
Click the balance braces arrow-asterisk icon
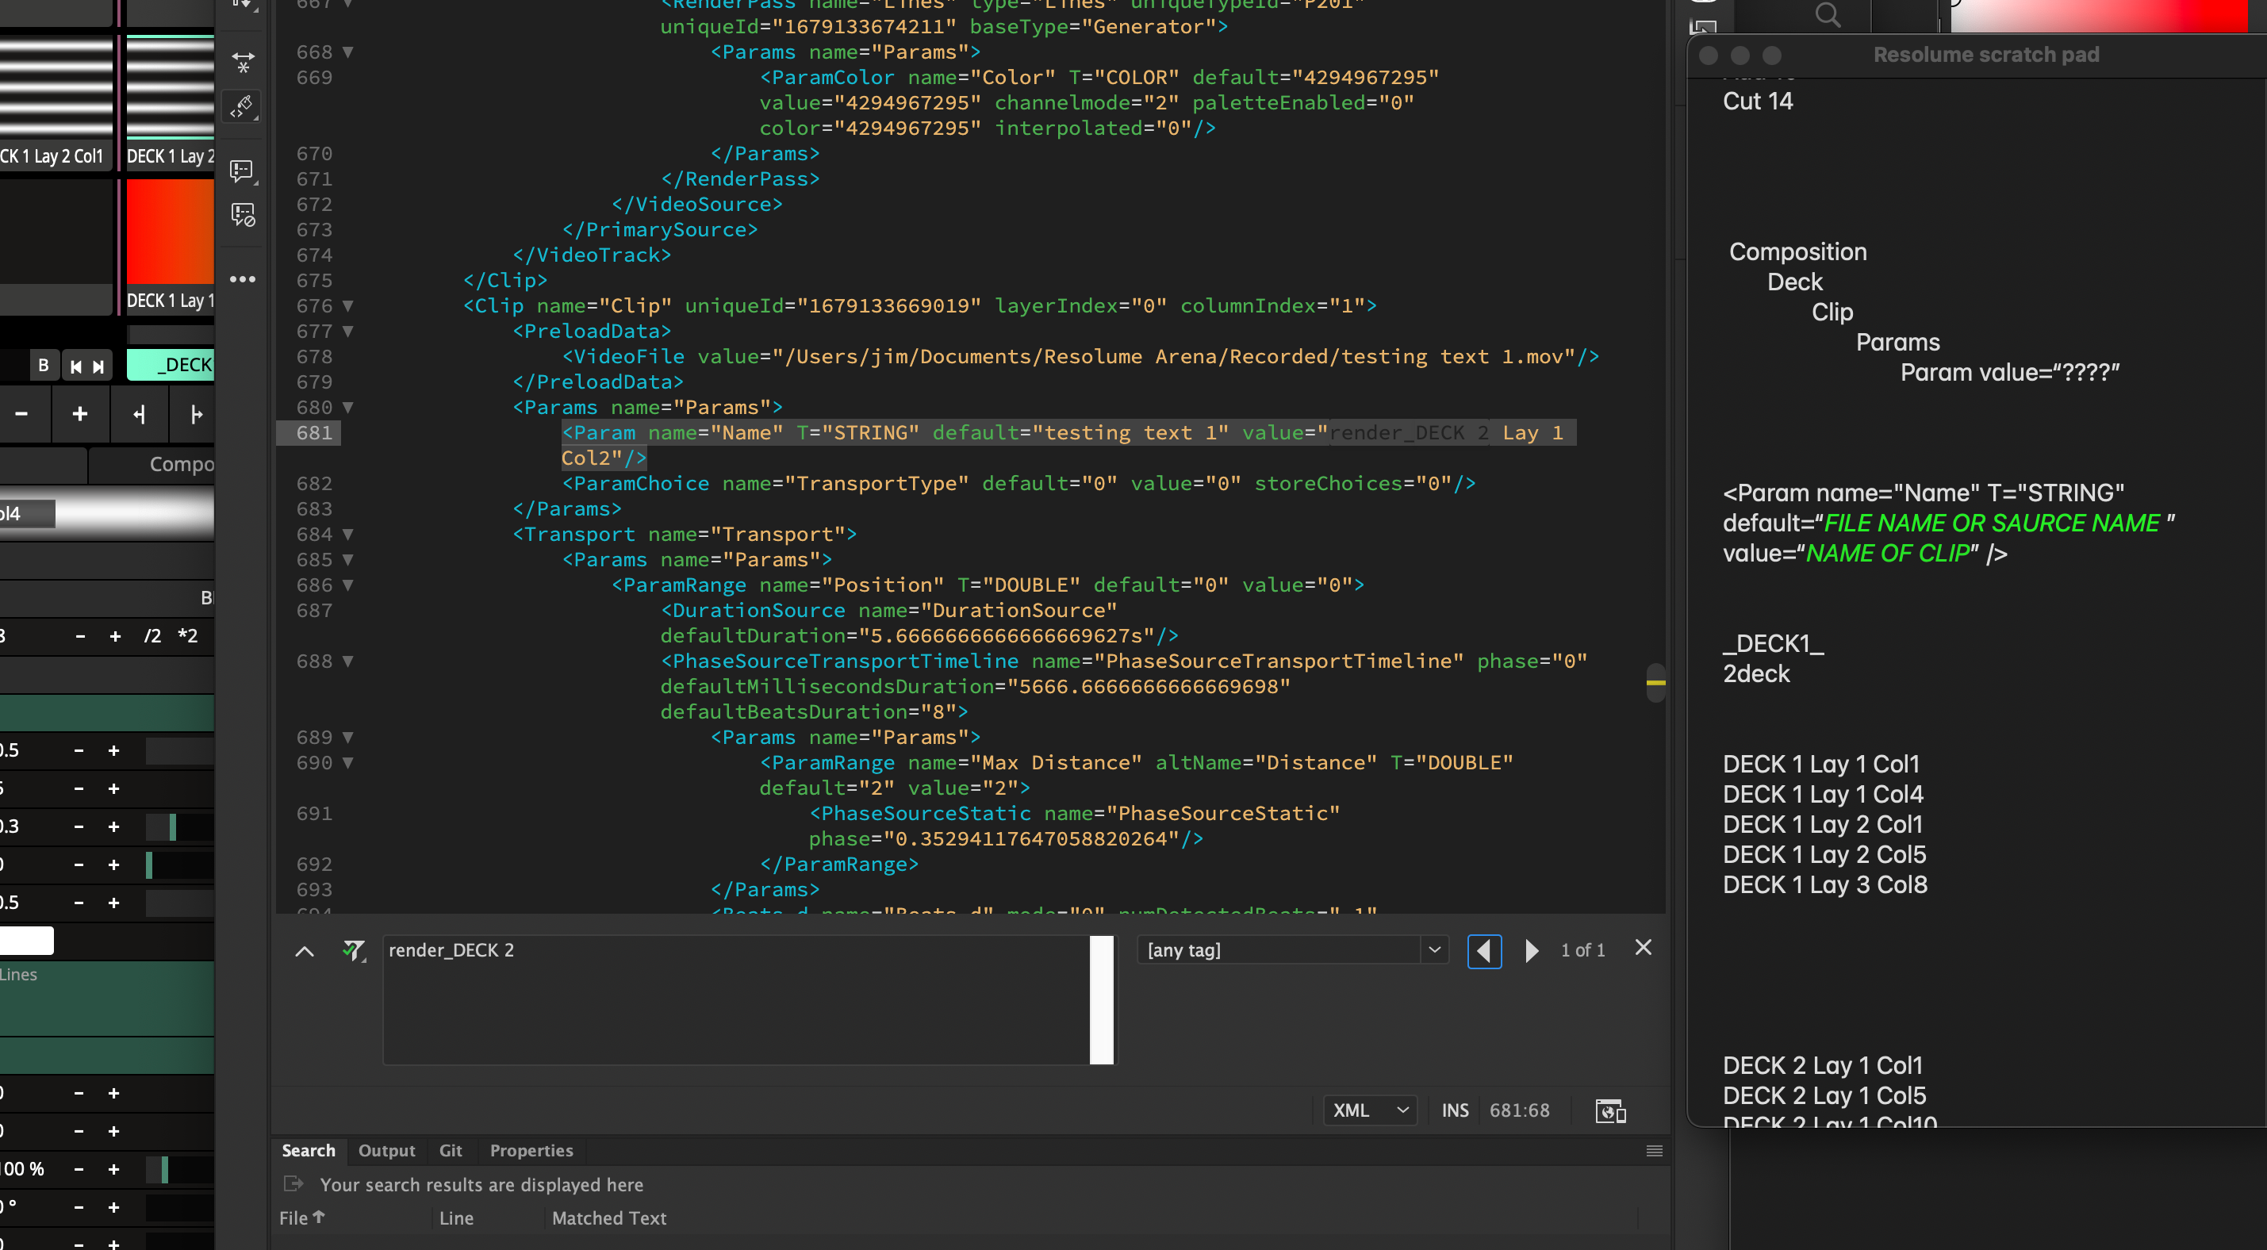242,62
